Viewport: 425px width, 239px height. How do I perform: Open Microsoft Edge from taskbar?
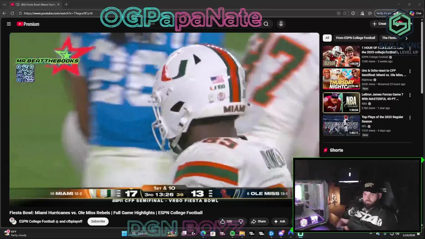[204, 234]
